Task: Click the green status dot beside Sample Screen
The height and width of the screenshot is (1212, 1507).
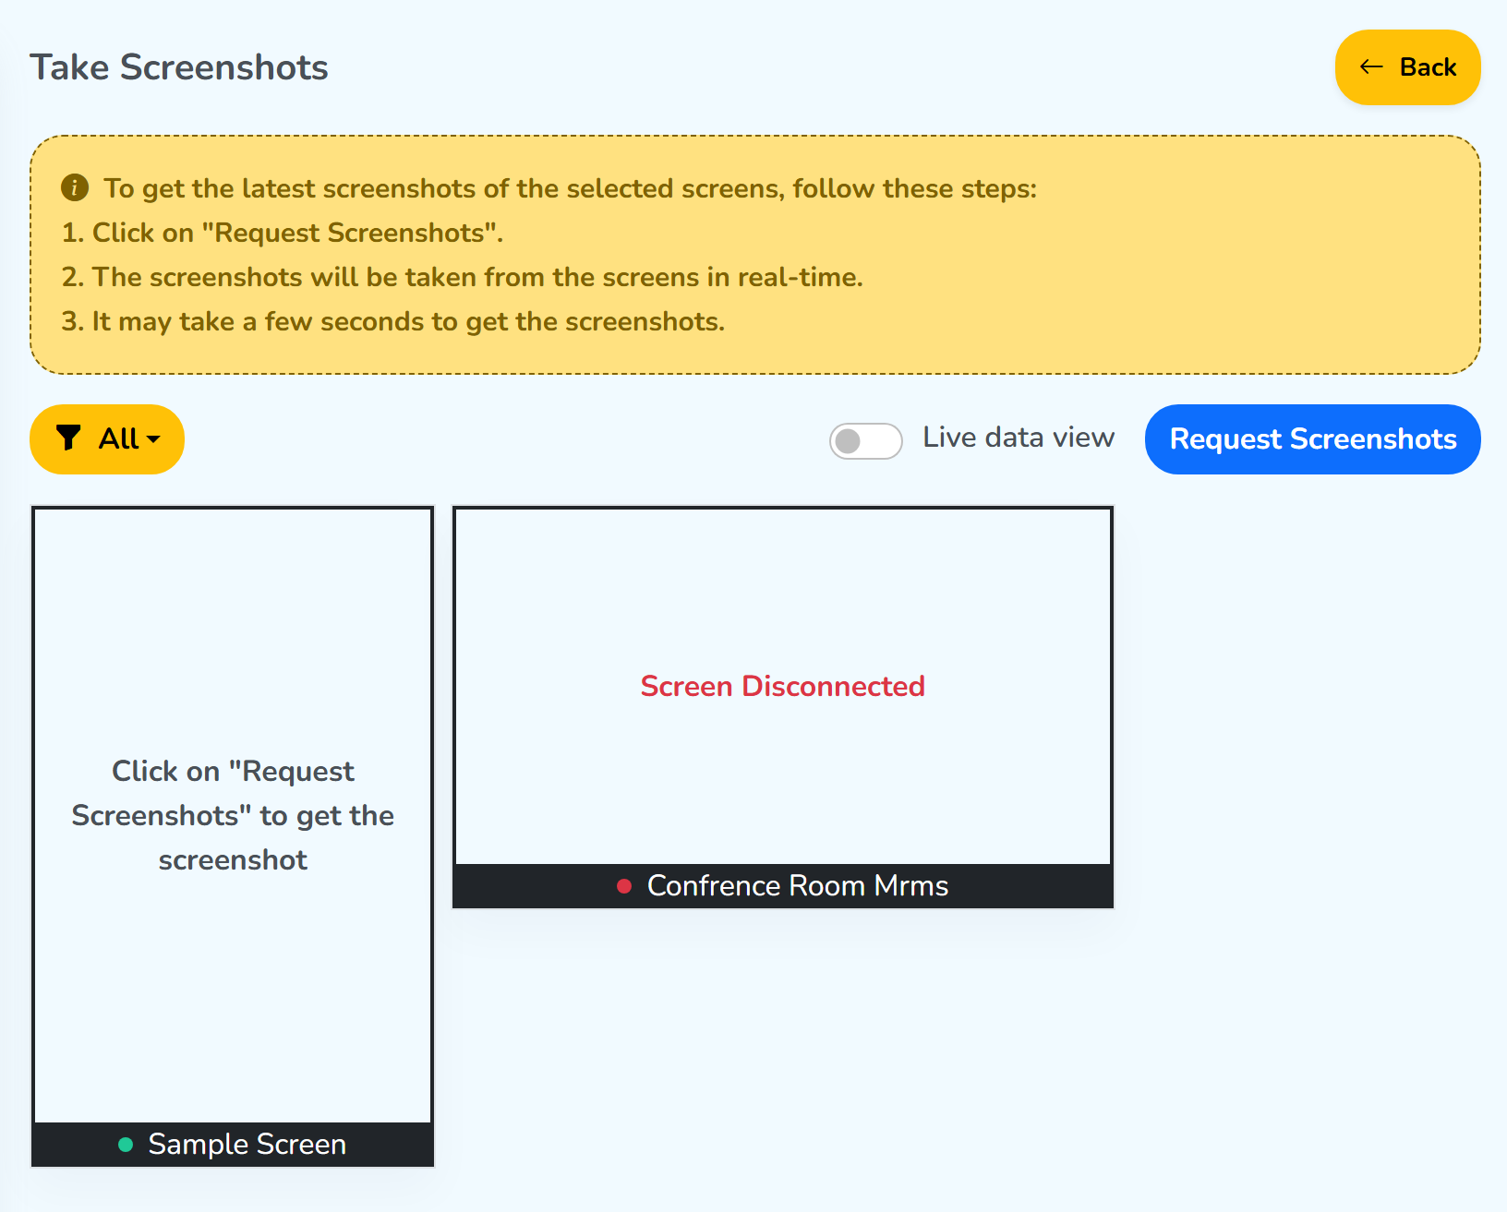Action: point(126,1145)
